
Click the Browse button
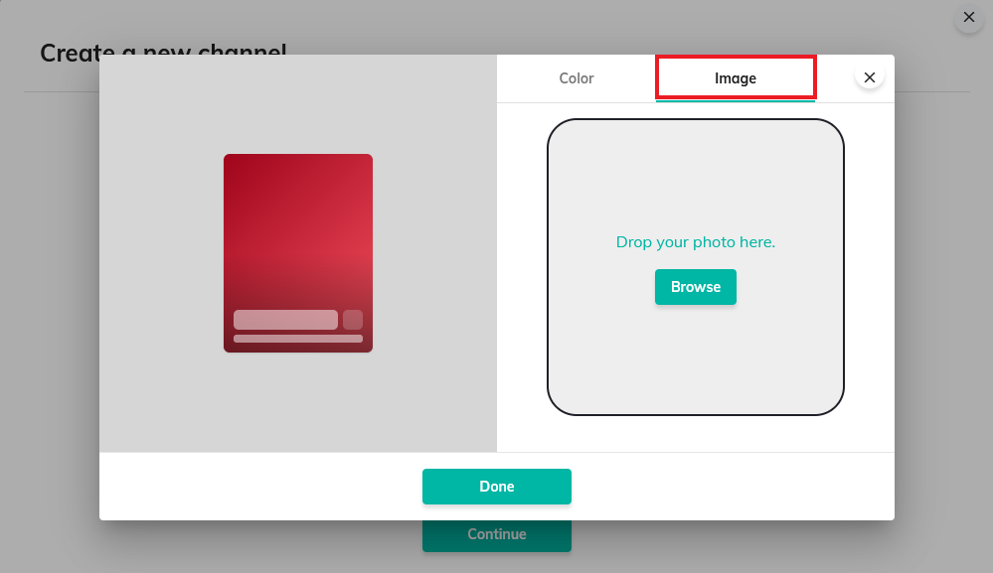coord(696,287)
